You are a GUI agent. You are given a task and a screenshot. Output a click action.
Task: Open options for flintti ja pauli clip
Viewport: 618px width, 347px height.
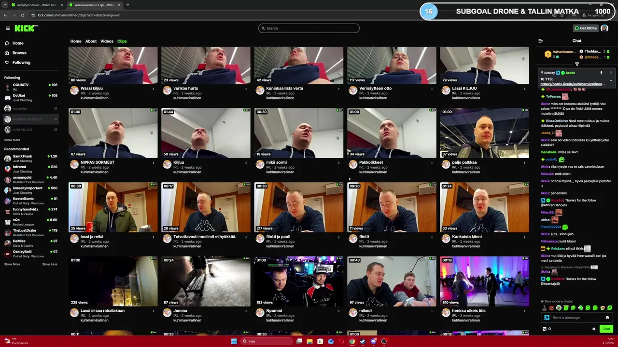click(x=339, y=237)
